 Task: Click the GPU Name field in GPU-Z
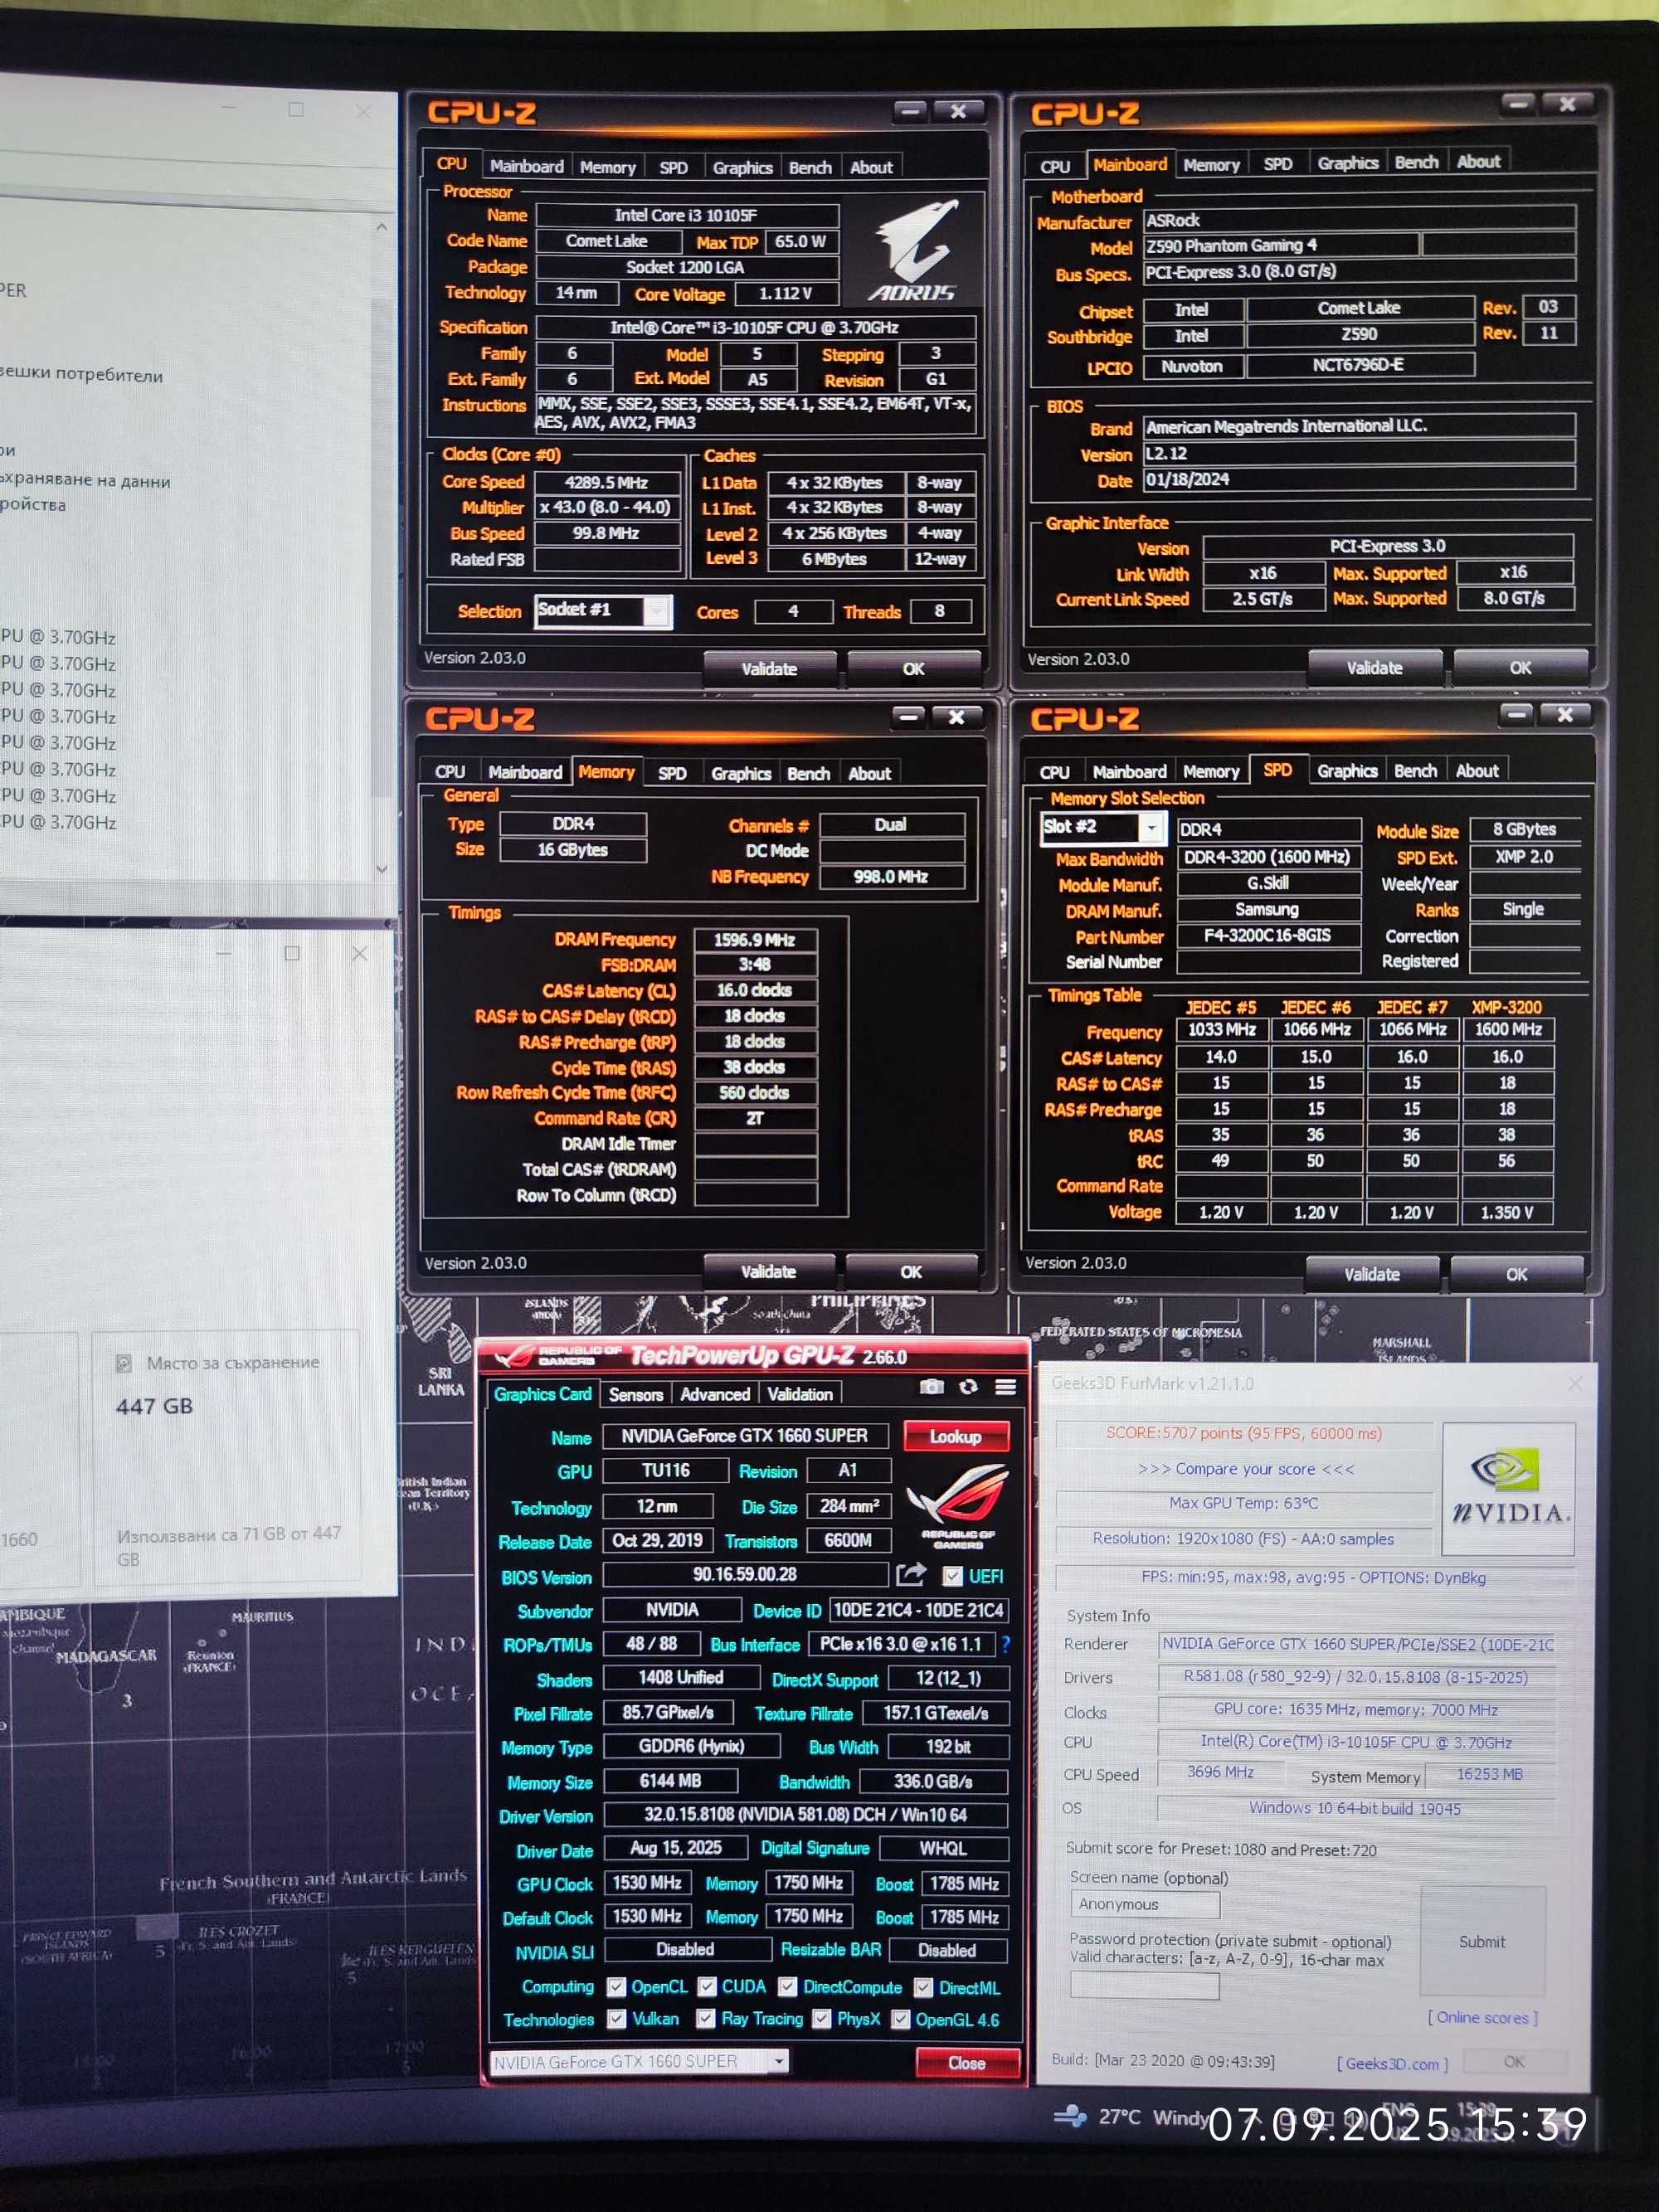(x=744, y=1435)
